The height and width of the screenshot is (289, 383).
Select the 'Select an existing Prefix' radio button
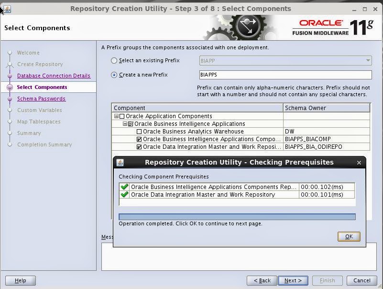(x=113, y=61)
